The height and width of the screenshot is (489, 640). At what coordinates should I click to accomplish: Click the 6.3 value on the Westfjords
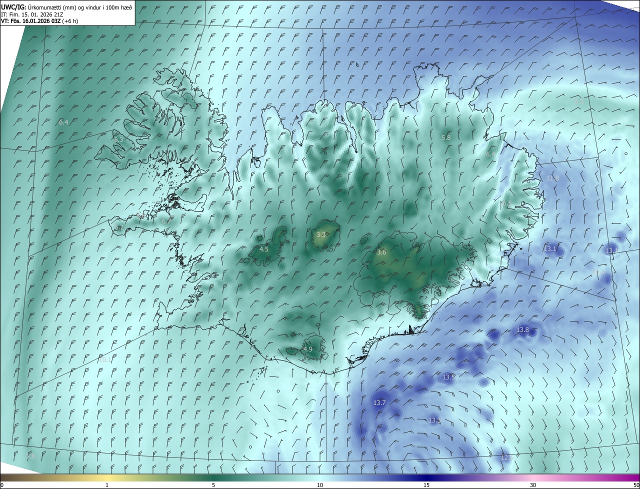(x=118, y=139)
